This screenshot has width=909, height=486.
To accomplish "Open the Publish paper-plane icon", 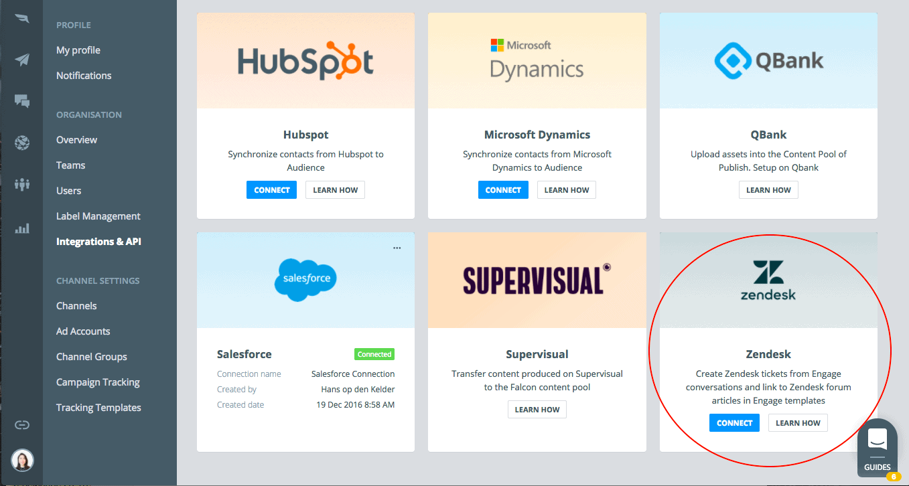I will [x=22, y=60].
